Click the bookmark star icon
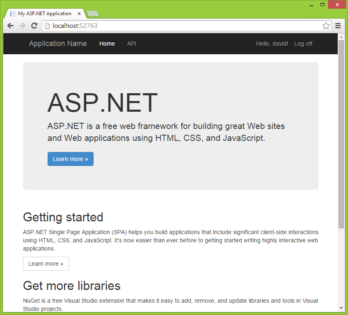The height and width of the screenshot is (315, 348). 326,25
